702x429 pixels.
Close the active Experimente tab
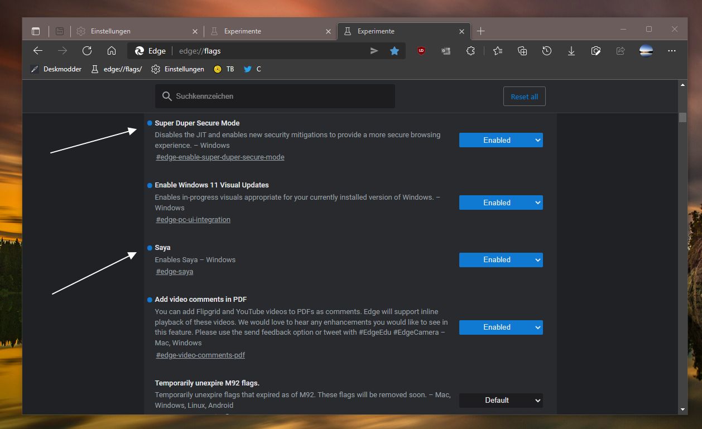461,31
